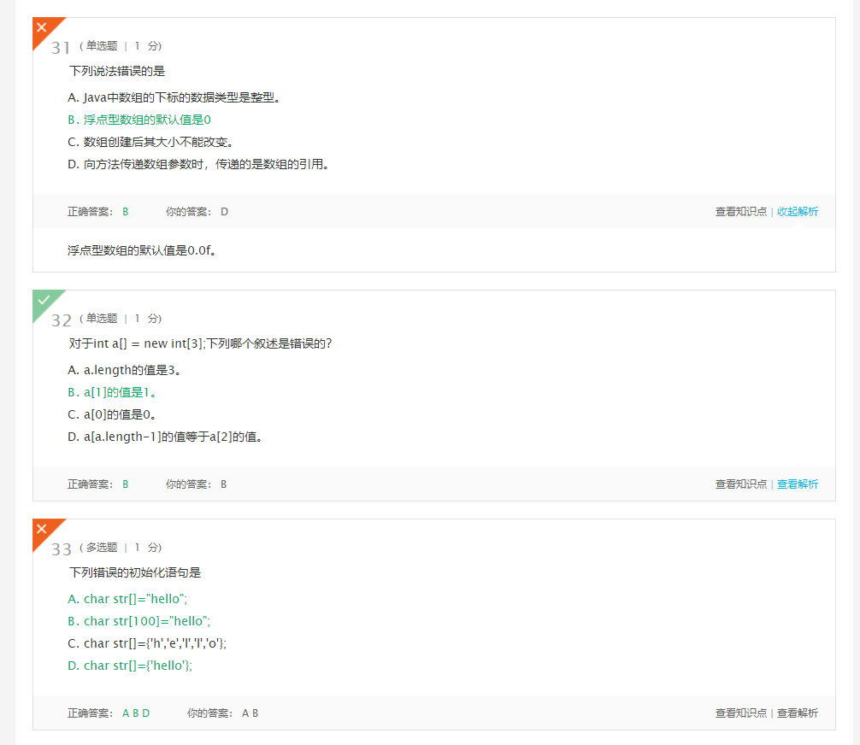Click 你的答案 D in question 31

pos(197,212)
